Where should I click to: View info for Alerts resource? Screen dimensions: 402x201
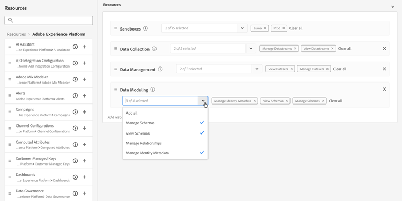75,95
